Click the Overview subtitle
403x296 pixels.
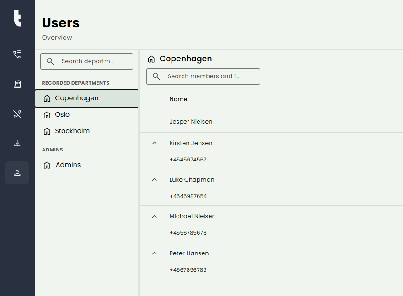(x=57, y=38)
